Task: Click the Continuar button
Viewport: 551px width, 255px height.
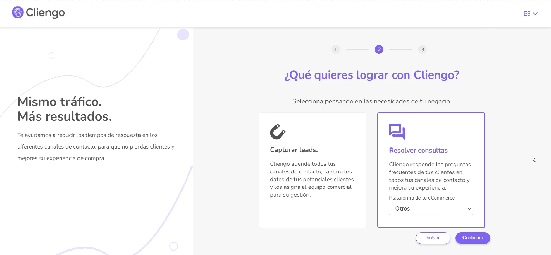Action: pos(472,238)
